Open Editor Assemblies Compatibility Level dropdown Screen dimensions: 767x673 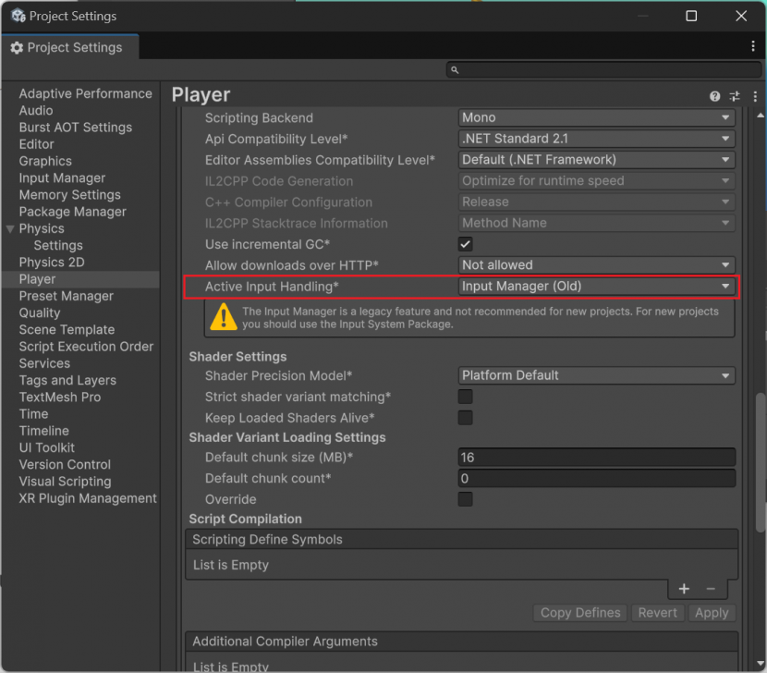pyautogui.click(x=596, y=160)
